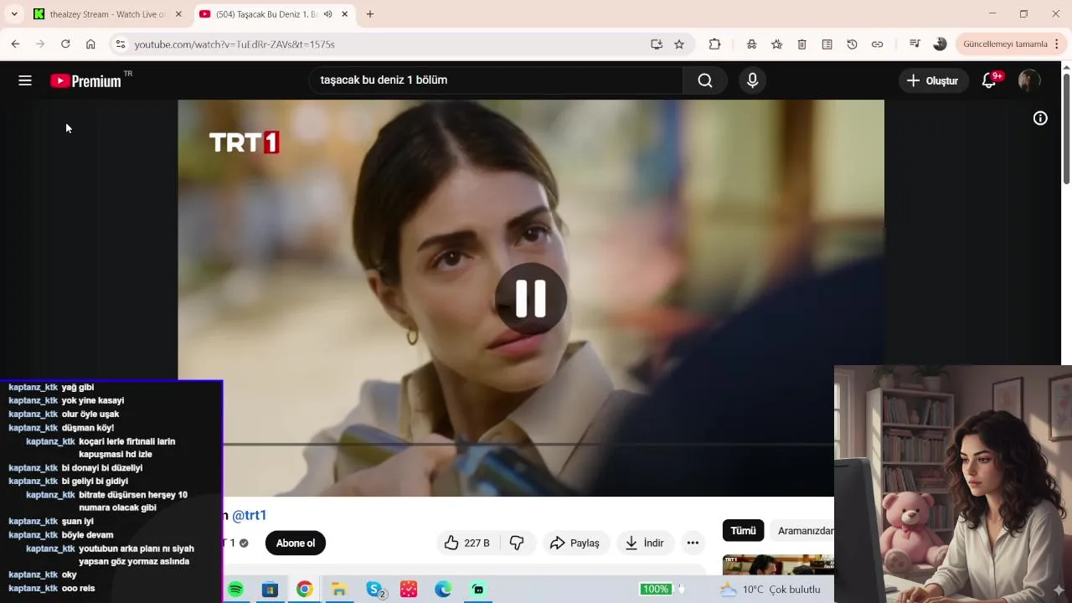Go back in the browser

click(x=15, y=44)
